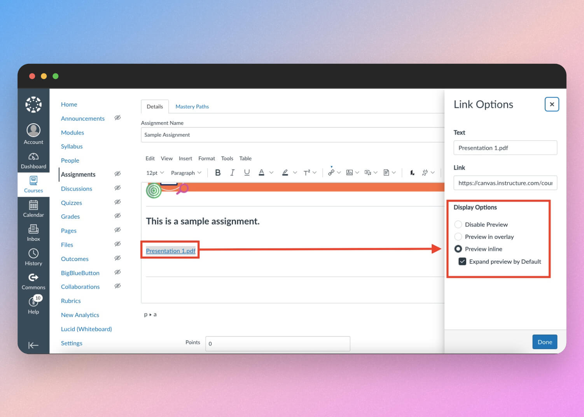584x417 pixels.
Task: Open the Format menu in the editor
Action: point(206,158)
